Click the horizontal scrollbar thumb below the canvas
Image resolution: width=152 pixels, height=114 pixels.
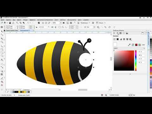click(x=83, y=90)
